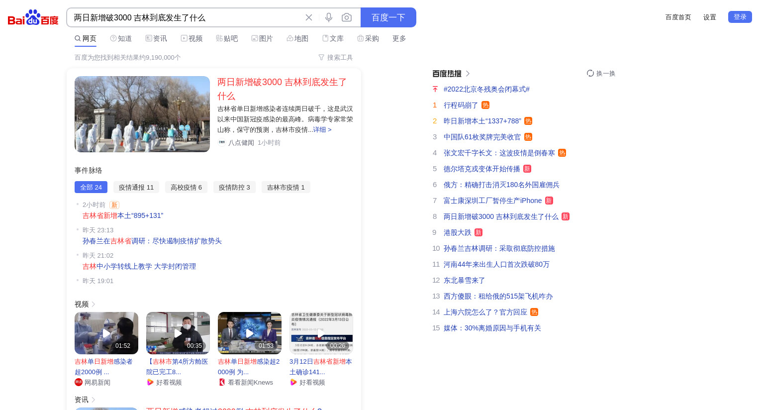Click the 搜索工具 filter icon
764x410 pixels.
(321, 58)
